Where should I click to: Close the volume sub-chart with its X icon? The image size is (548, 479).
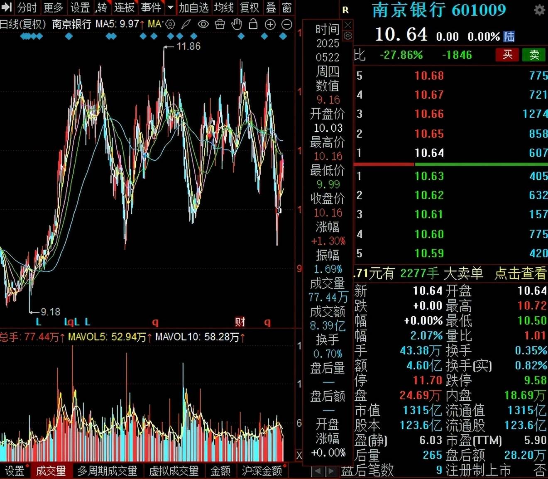299,455
